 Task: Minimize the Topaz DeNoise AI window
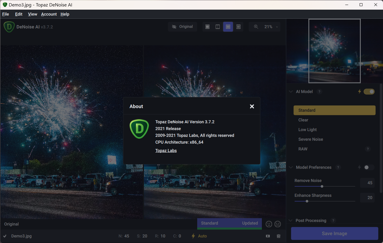(x=346, y=5)
